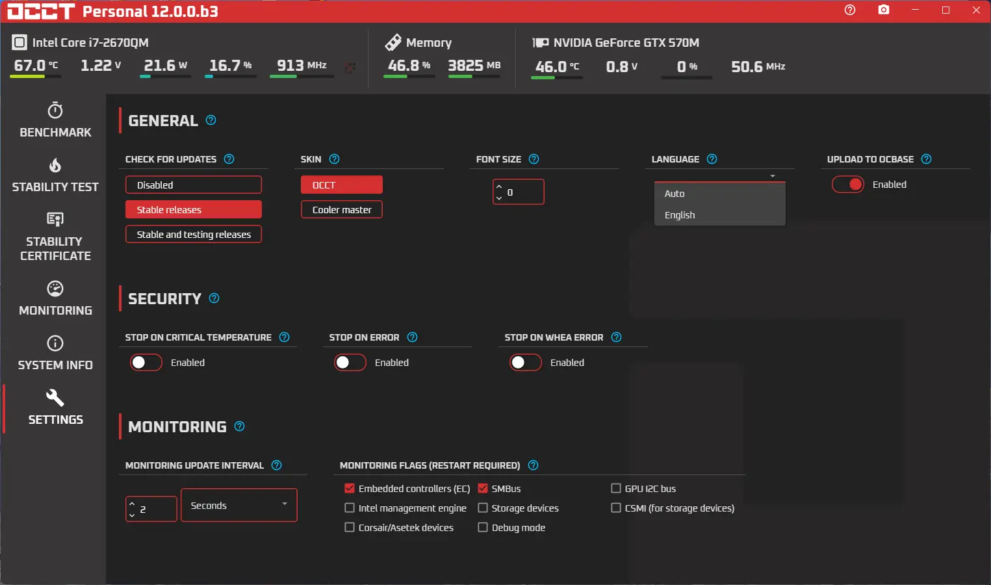Open help for Upload to OCBASE

927,159
